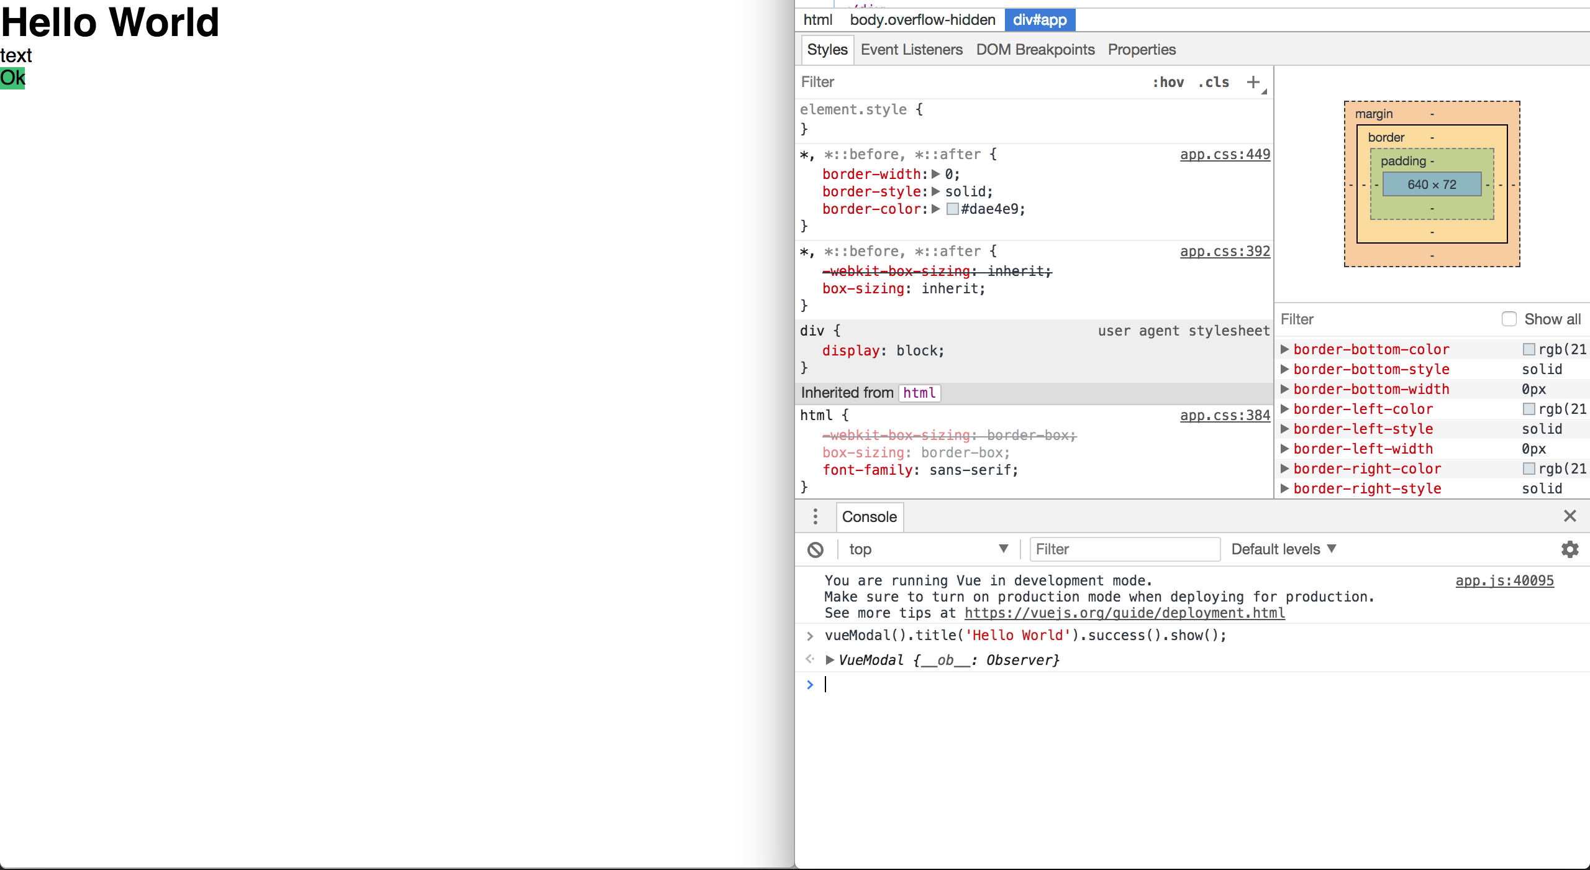The image size is (1590, 870).
Task: Expand border-left-color computed property
Action: [1285, 409]
